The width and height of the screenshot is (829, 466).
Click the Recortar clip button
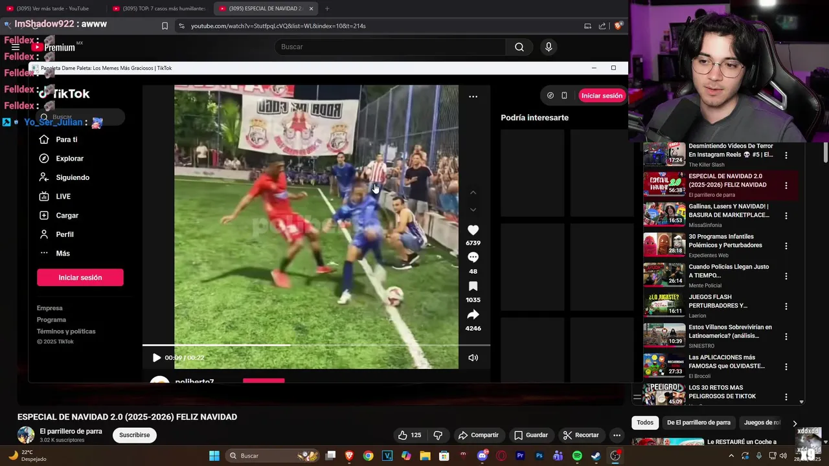(x=581, y=435)
